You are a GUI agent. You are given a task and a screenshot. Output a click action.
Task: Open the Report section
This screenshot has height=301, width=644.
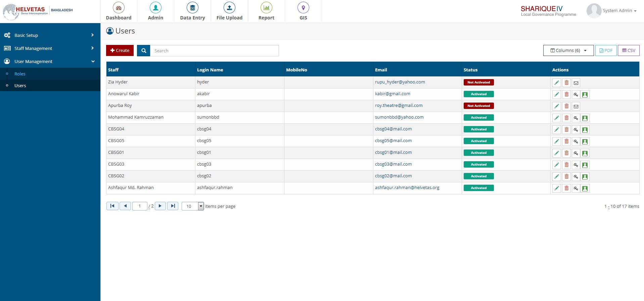point(266,11)
